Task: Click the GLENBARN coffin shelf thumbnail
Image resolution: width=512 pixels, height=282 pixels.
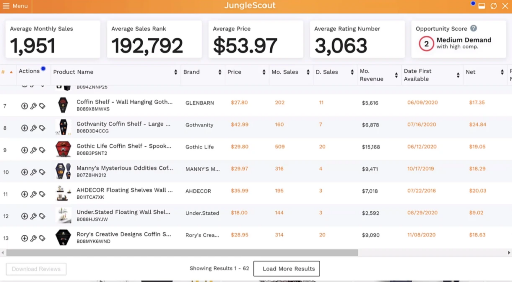Action: pos(63,105)
